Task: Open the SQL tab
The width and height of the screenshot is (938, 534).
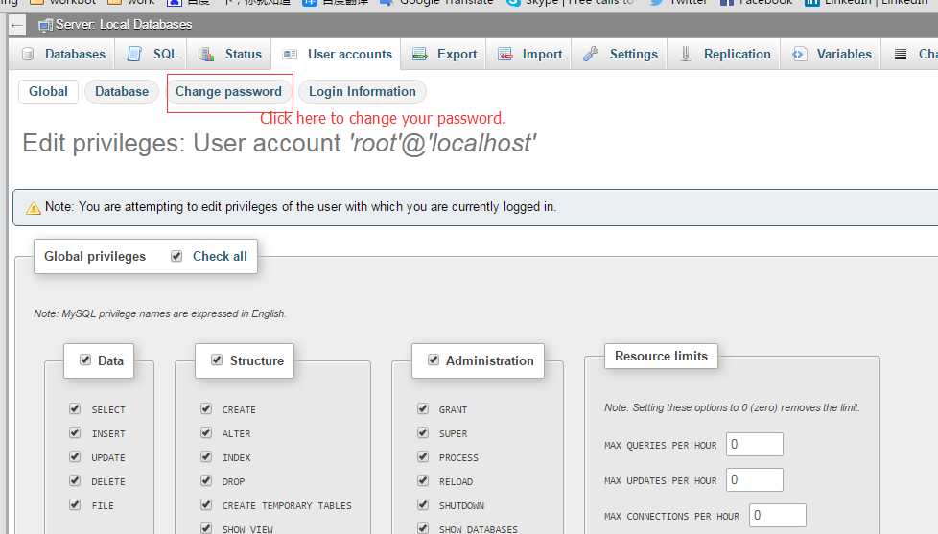Action: click(x=152, y=55)
